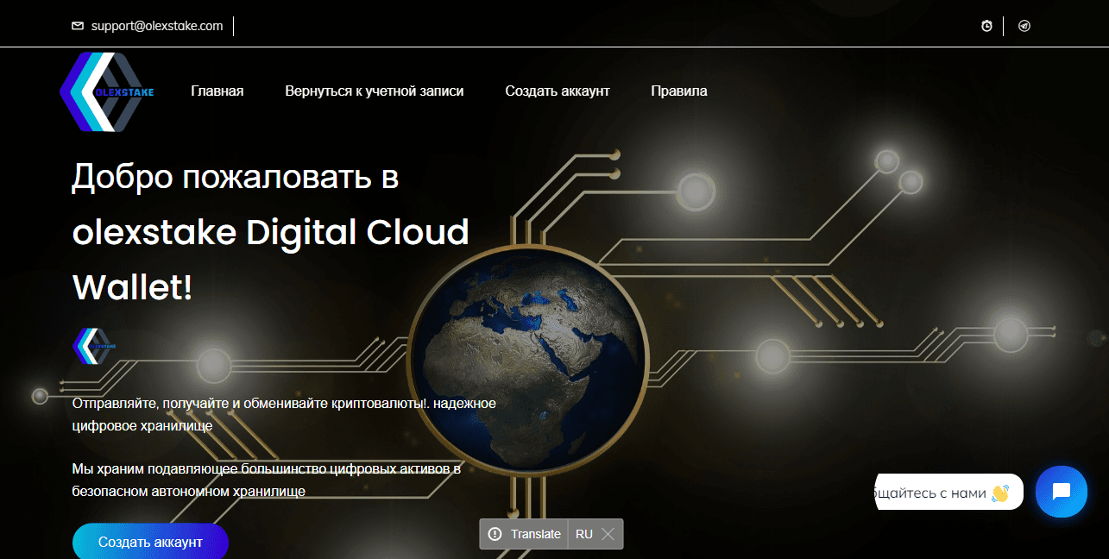The image size is (1109, 559).
Task: Open Создать аккаунт from the navigation bar
Action: click(x=557, y=91)
